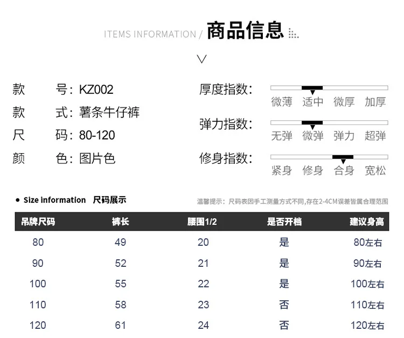This screenshot has width=404, height=338.
Task: Click 否 in the size 110 row
Action: (284, 305)
